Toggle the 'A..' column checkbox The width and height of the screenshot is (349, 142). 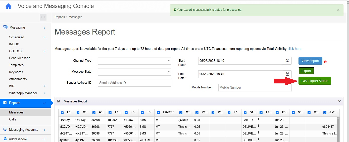[x=94, y=113]
